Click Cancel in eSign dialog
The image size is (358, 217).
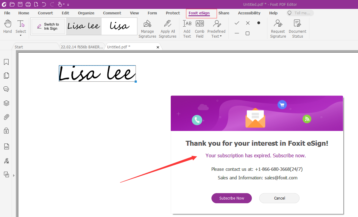tap(279, 198)
